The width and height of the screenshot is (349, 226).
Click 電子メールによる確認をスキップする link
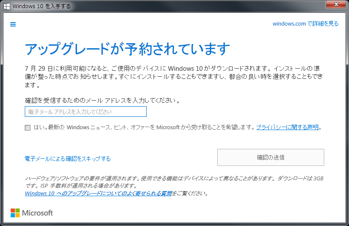(68, 159)
